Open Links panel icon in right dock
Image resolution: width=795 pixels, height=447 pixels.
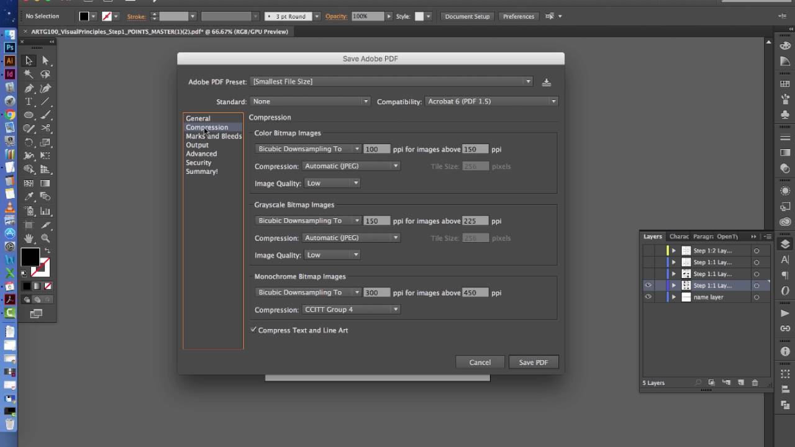[x=785, y=328]
